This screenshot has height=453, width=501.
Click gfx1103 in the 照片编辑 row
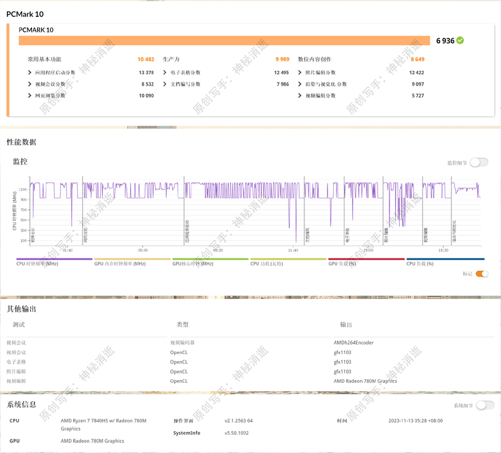click(343, 372)
